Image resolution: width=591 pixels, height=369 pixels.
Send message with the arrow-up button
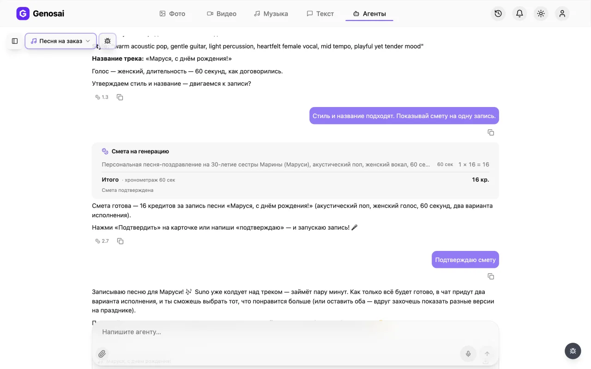coord(487,354)
